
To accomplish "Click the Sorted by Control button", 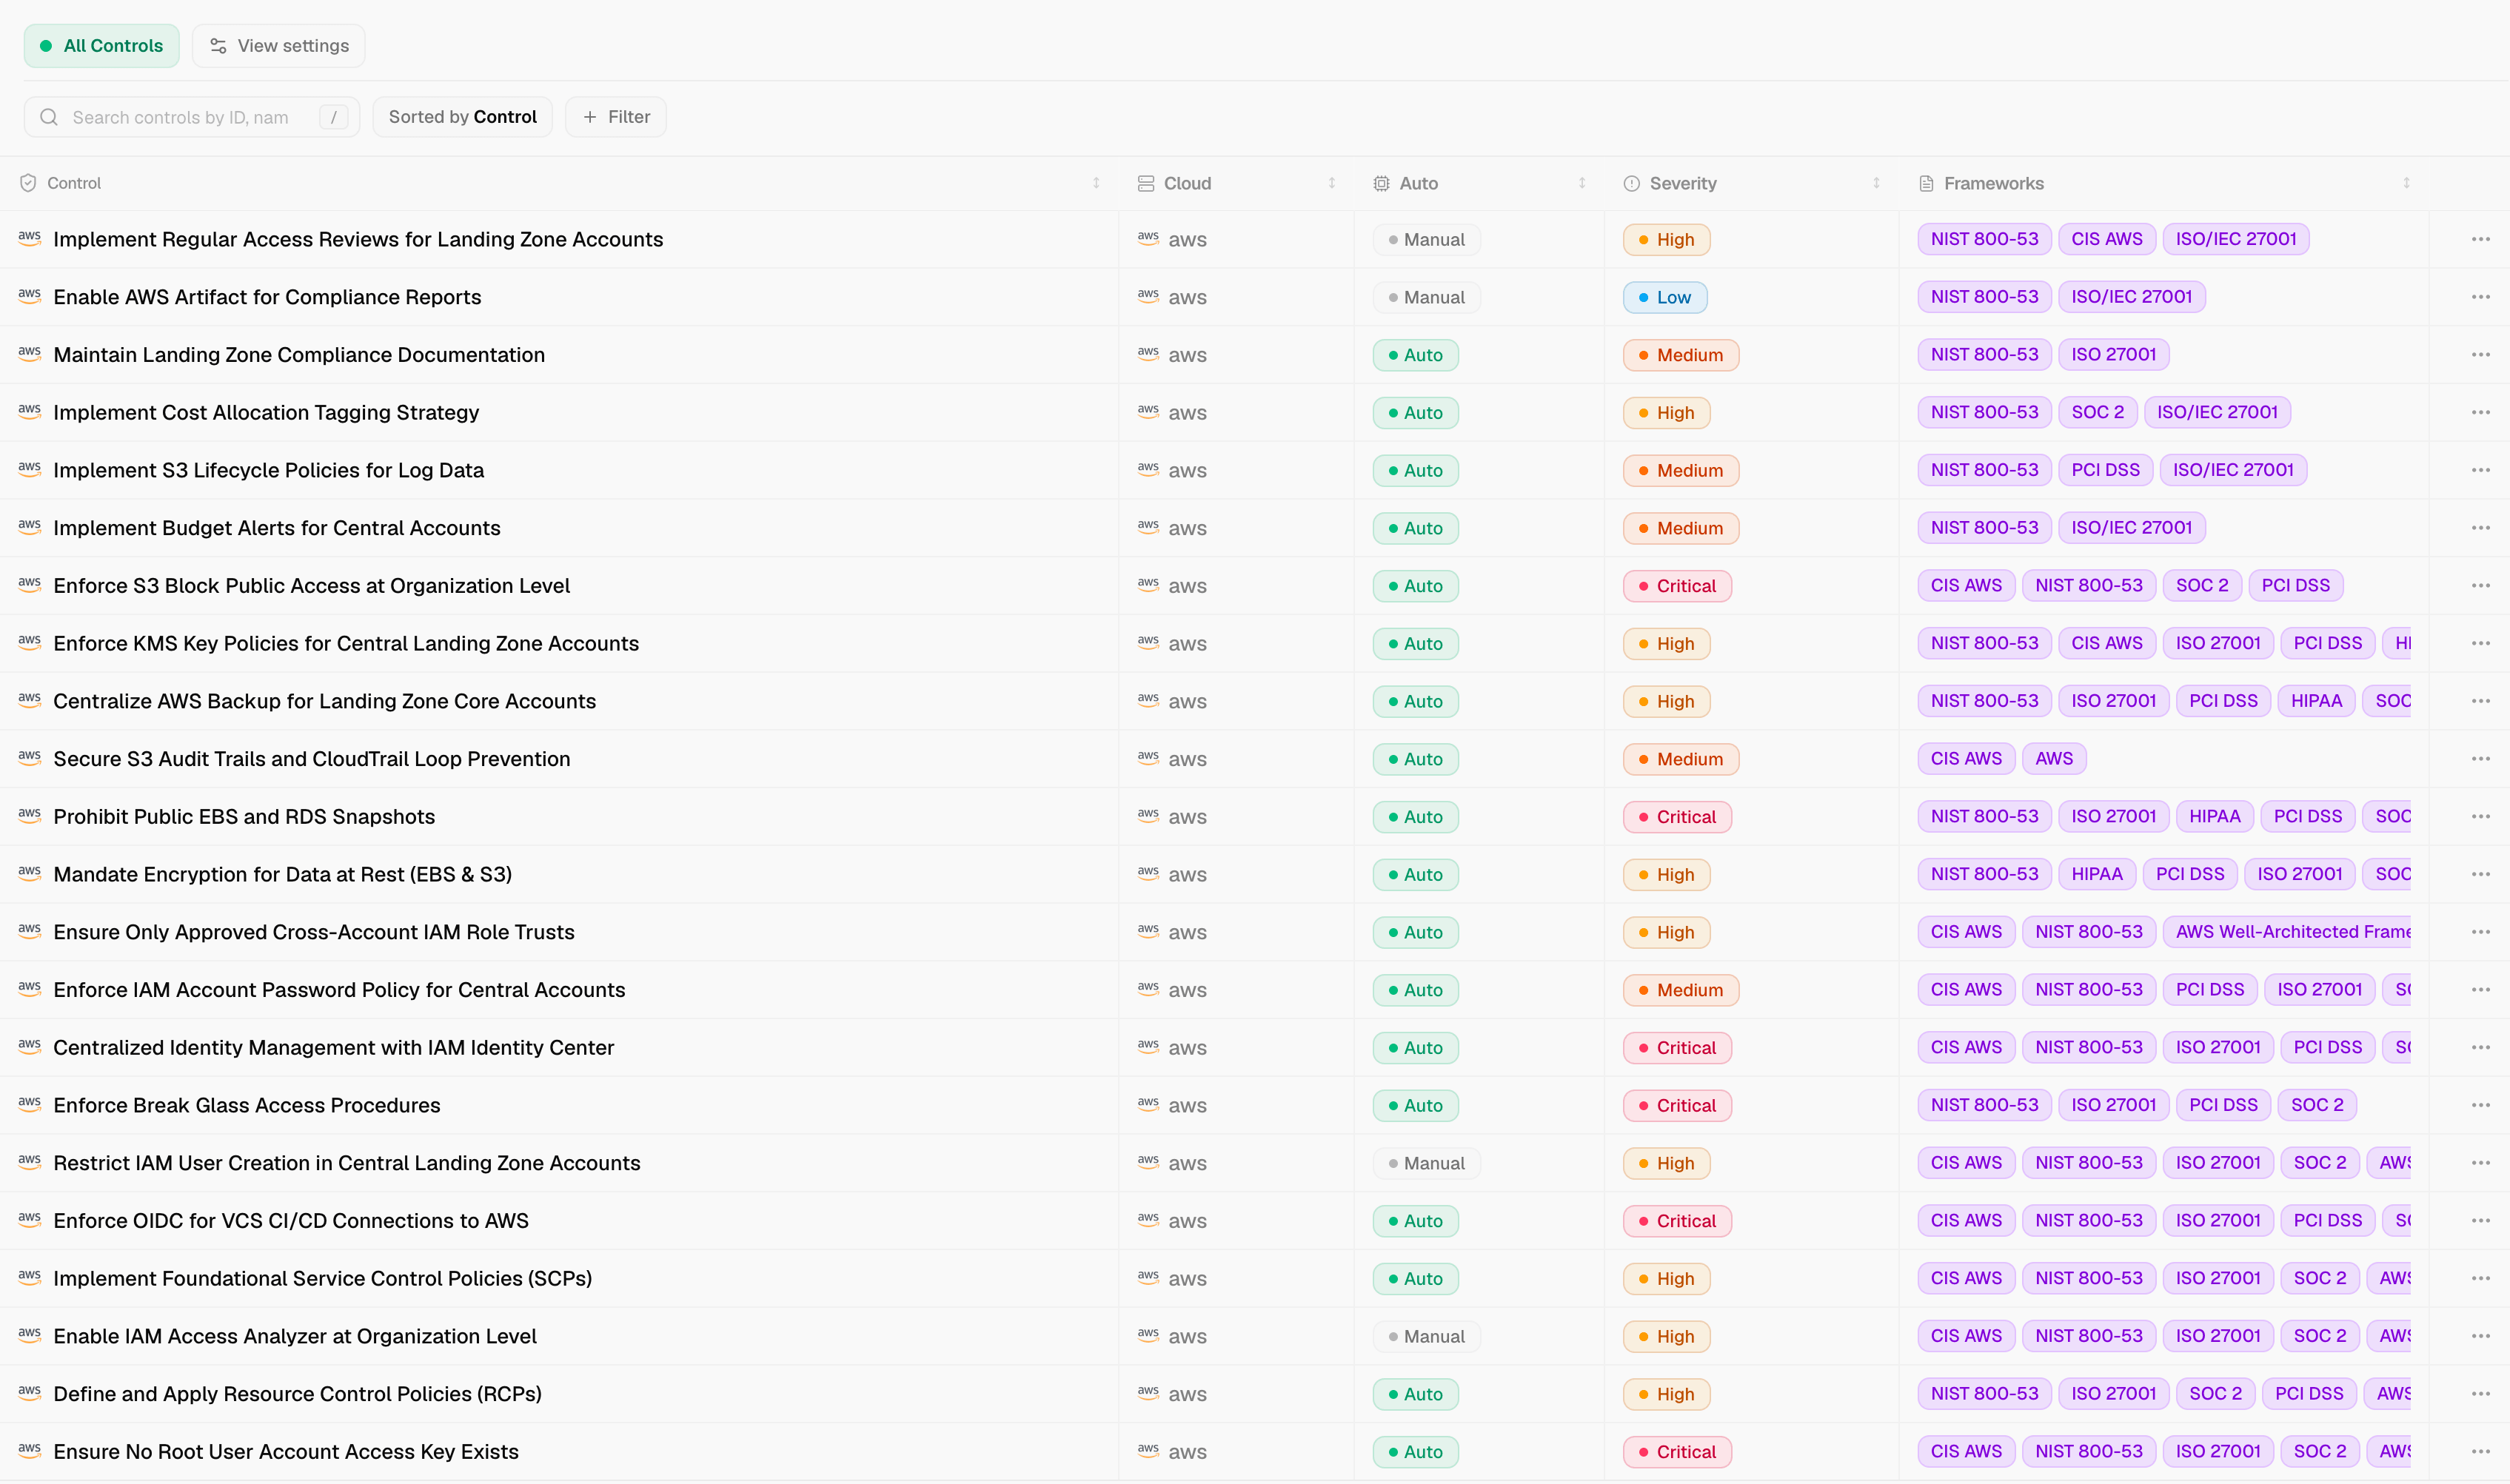I will pyautogui.click(x=462, y=117).
